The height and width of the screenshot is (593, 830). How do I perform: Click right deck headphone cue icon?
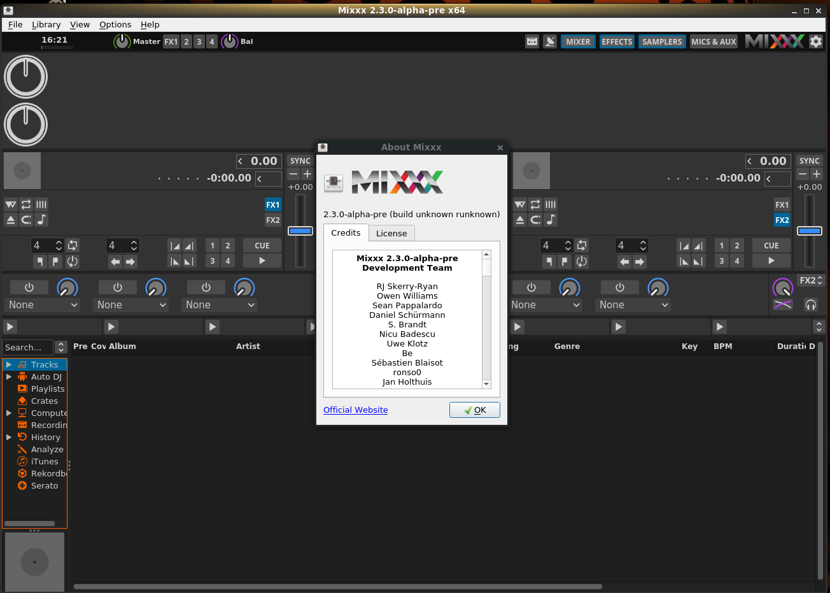(x=810, y=304)
